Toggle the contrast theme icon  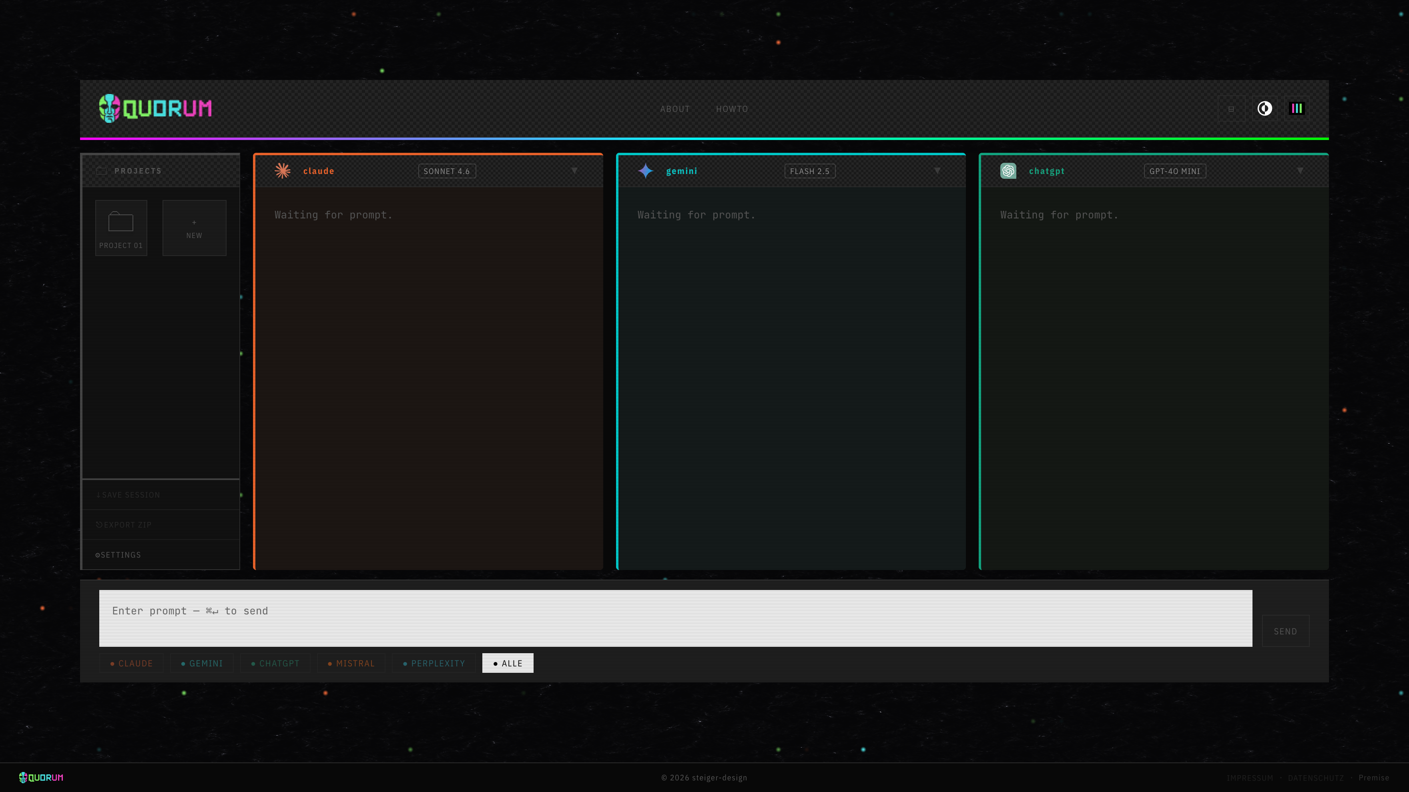(x=1264, y=109)
